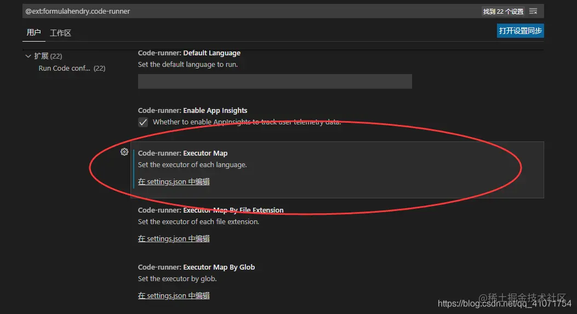Select 'Set the executor by glob.' description
This screenshot has width=577, height=314.
point(177,279)
